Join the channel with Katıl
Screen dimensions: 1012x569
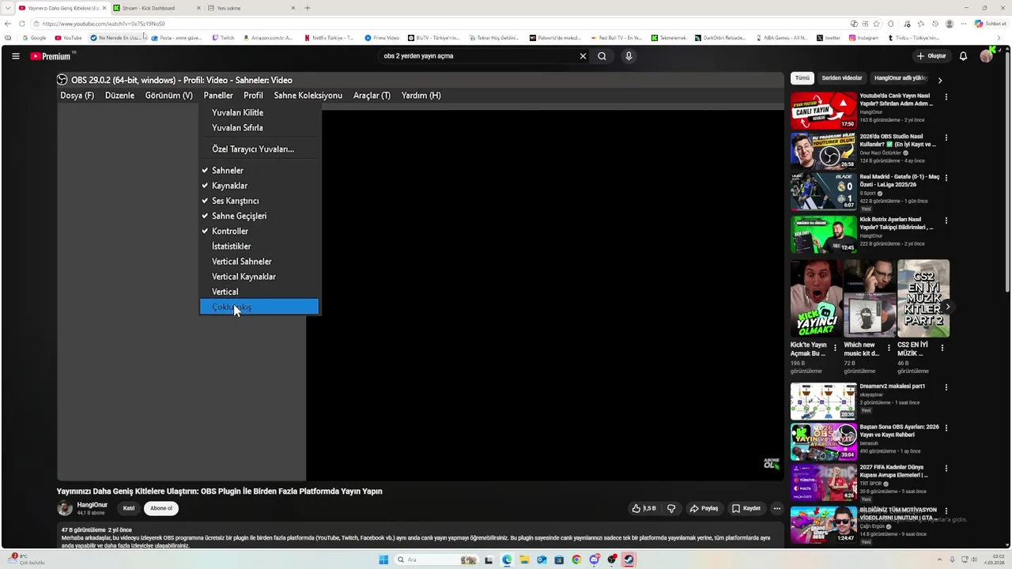coord(129,508)
